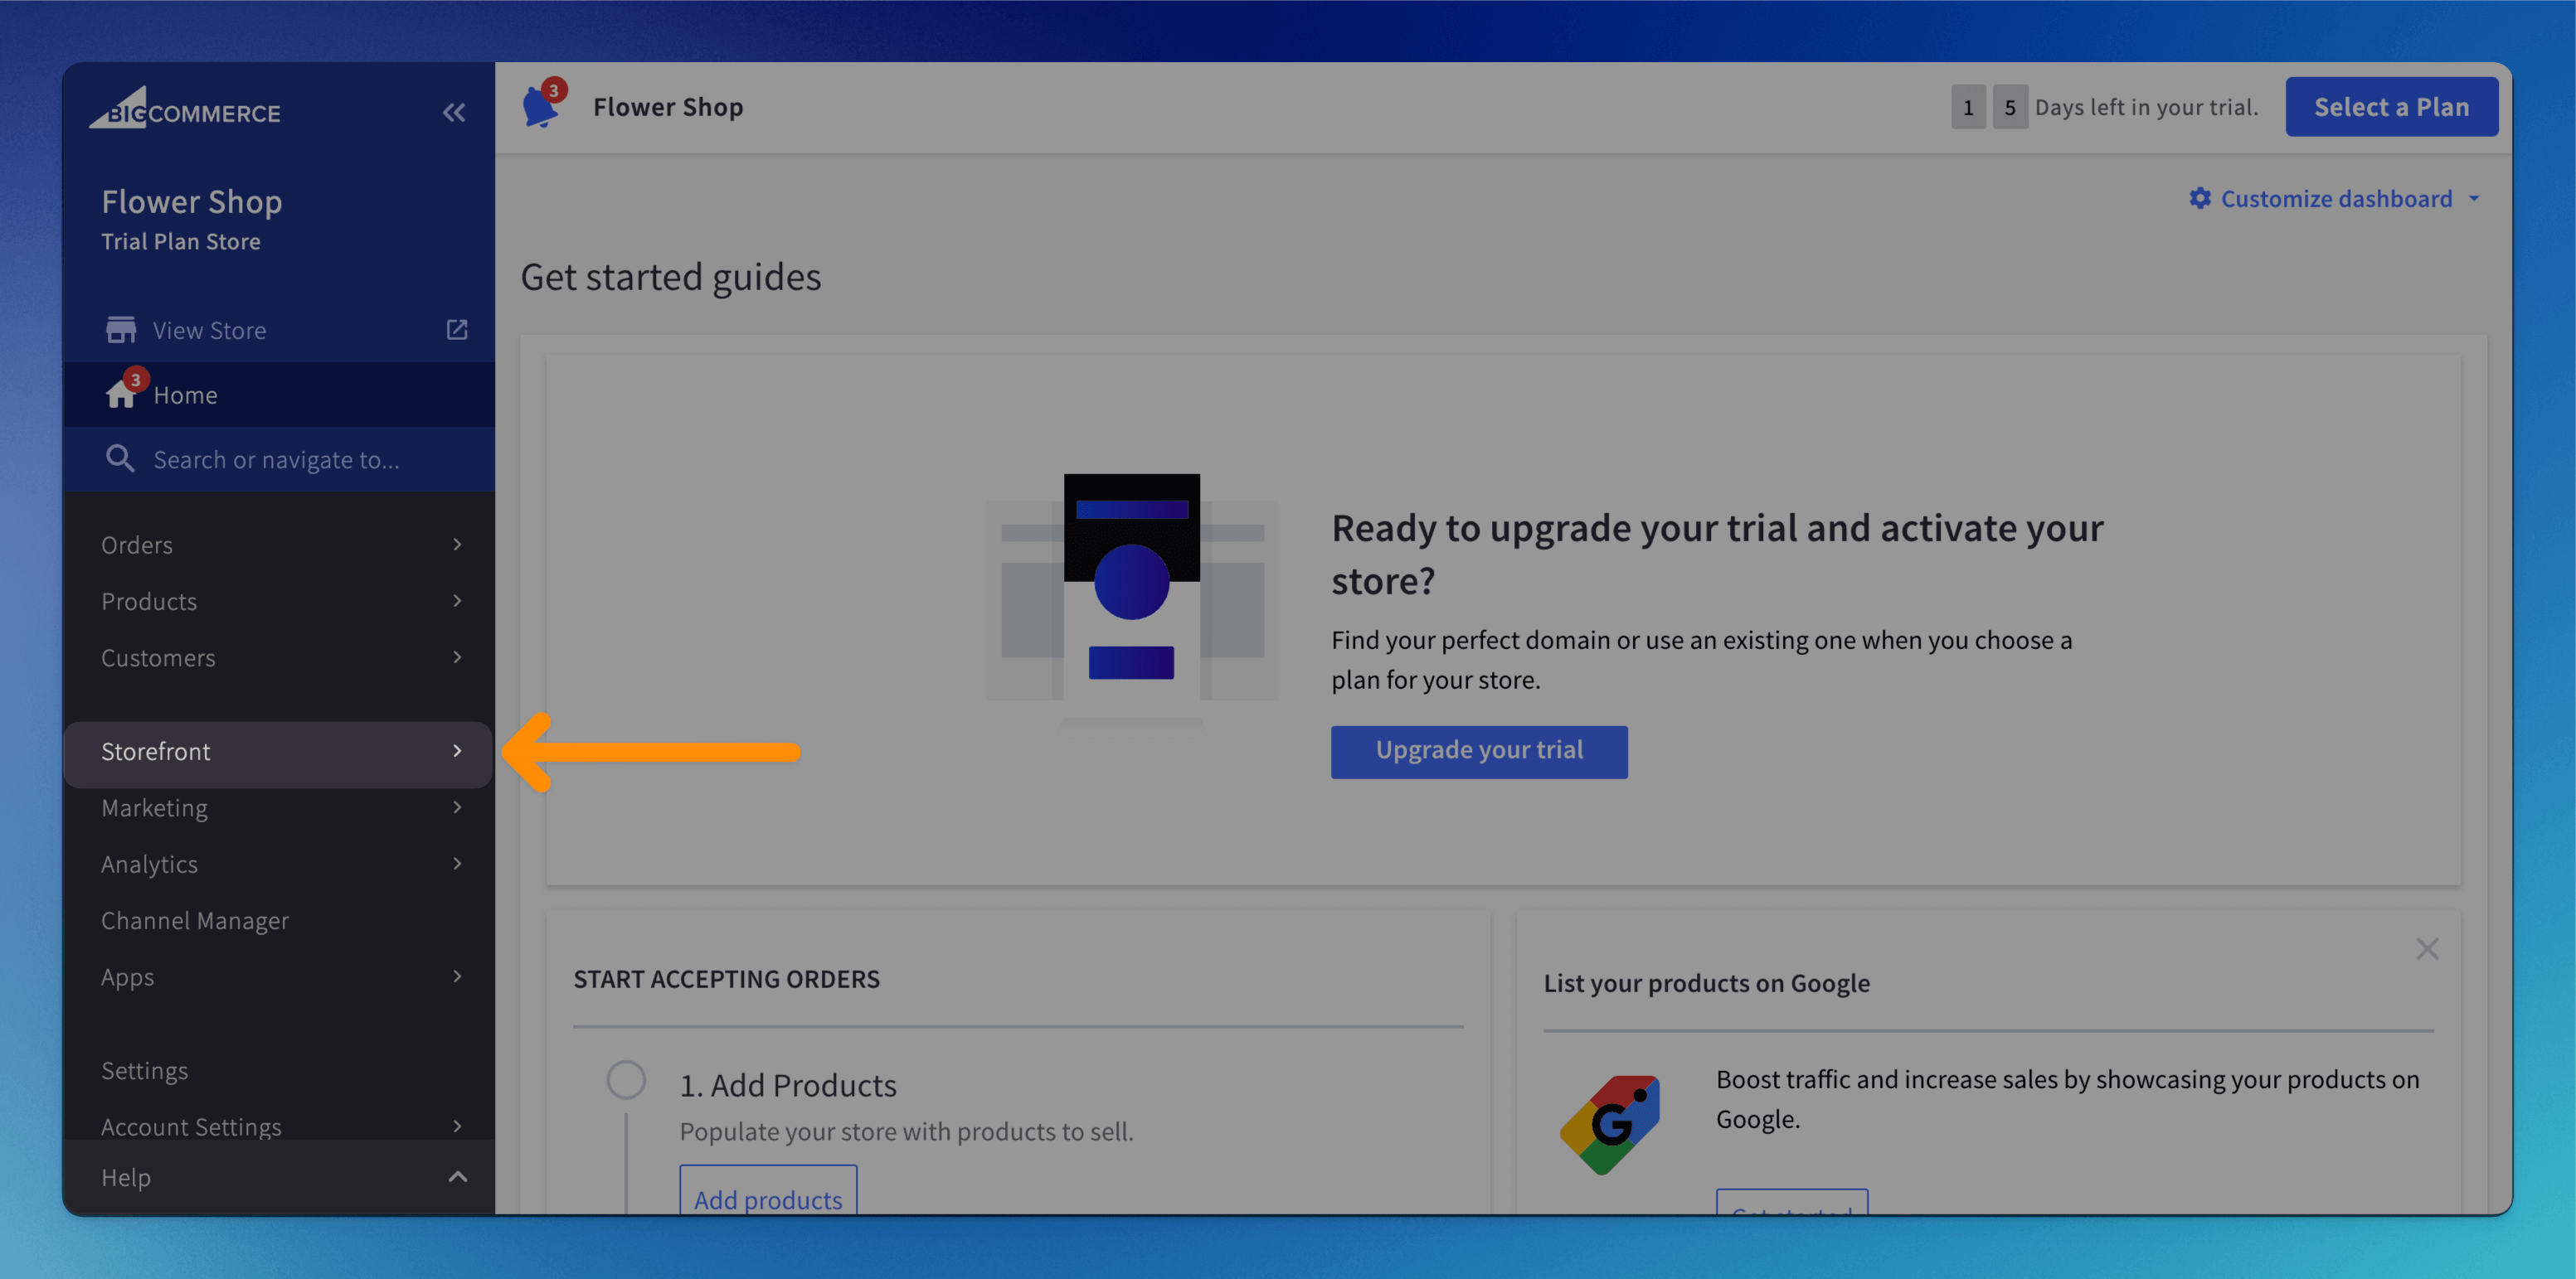The height and width of the screenshot is (1279, 2576).
Task: Click the View Store storefront icon
Action: tap(121, 330)
